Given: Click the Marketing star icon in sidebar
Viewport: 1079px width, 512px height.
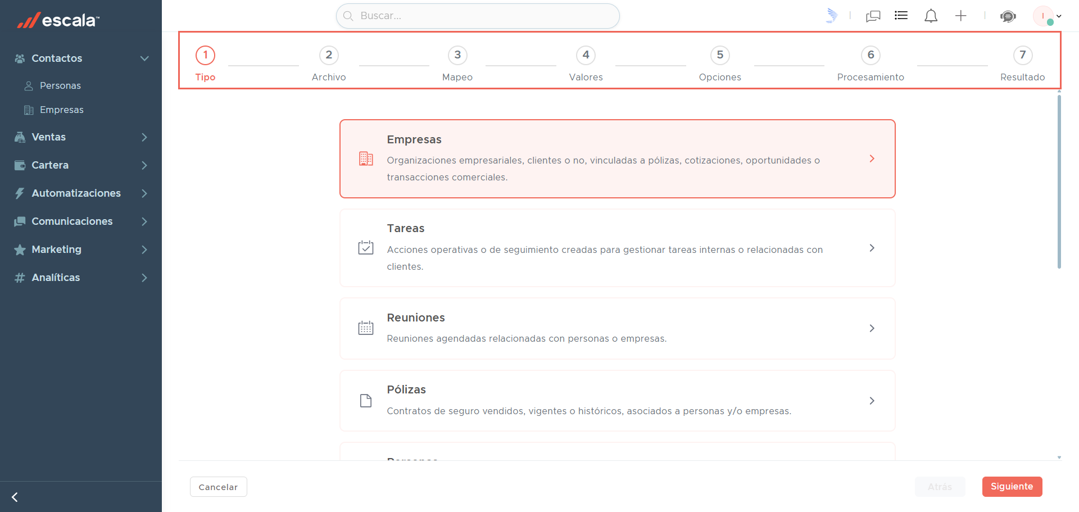Looking at the screenshot, I should coord(20,250).
